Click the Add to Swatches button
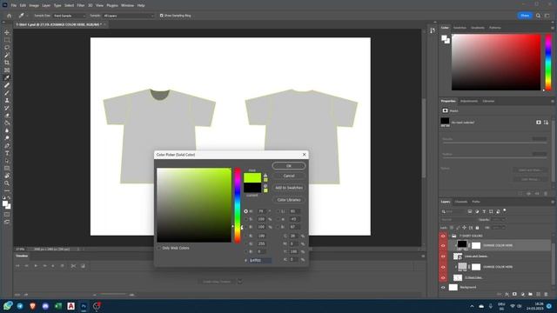557x313 pixels. coord(289,188)
